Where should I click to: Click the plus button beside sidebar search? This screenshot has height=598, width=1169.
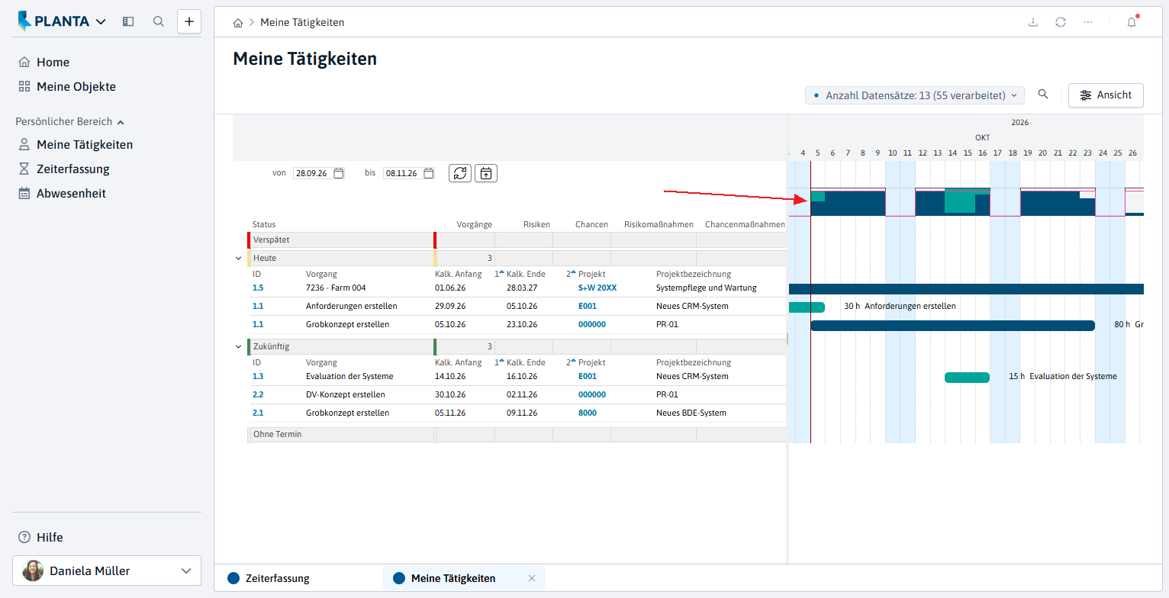click(x=189, y=21)
